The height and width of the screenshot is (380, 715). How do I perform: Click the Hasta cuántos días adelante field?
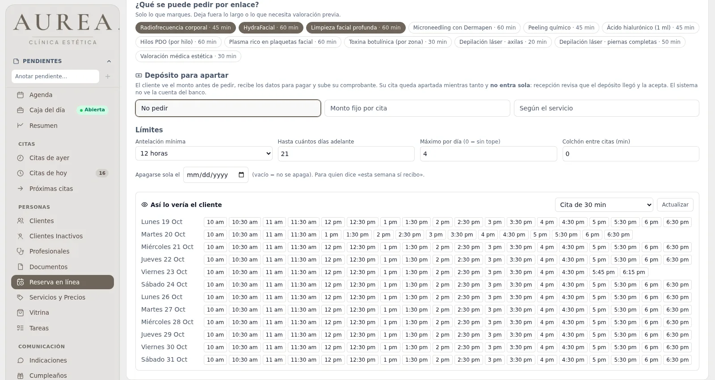tap(346, 154)
